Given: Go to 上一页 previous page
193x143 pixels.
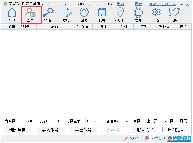Looking at the screenshot, I should click(x=152, y=121).
